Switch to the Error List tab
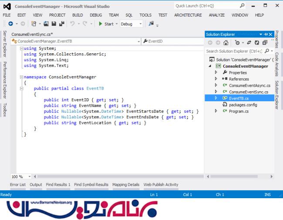The width and height of the screenshot is (283, 220). (x=17, y=185)
